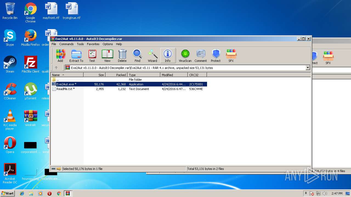Viewport: 351px width, 197px height.
Task: Click the WinRAR taskbar button
Action: [x=68, y=193]
